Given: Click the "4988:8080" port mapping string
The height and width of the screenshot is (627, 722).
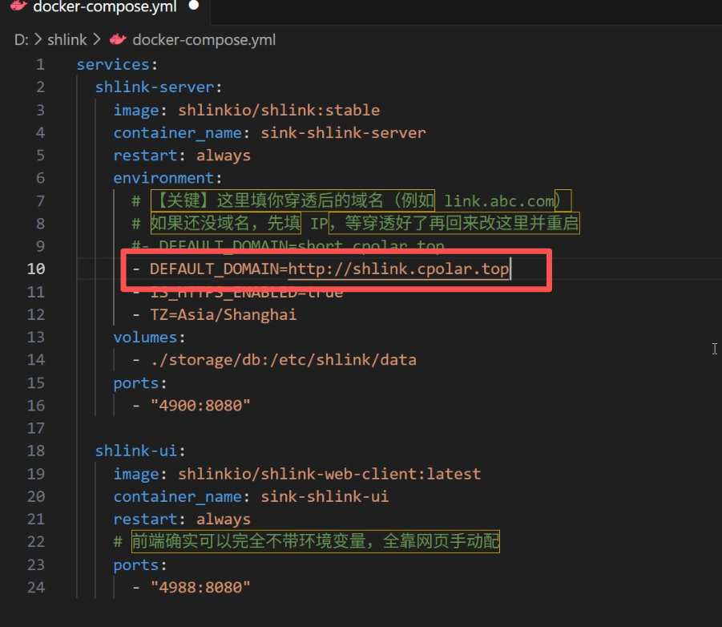Looking at the screenshot, I should pyautogui.click(x=200, y=587).
